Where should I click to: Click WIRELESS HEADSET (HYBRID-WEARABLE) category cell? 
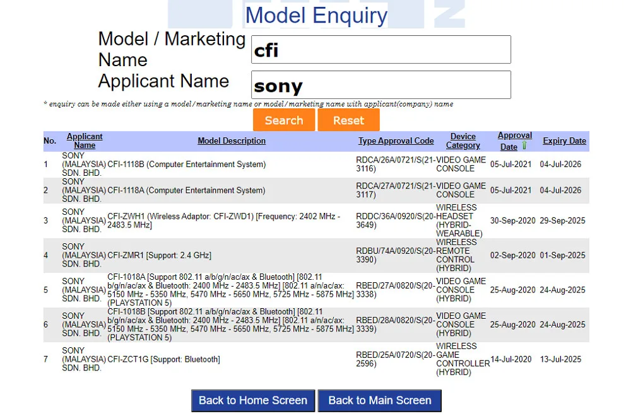pos(459,221)
